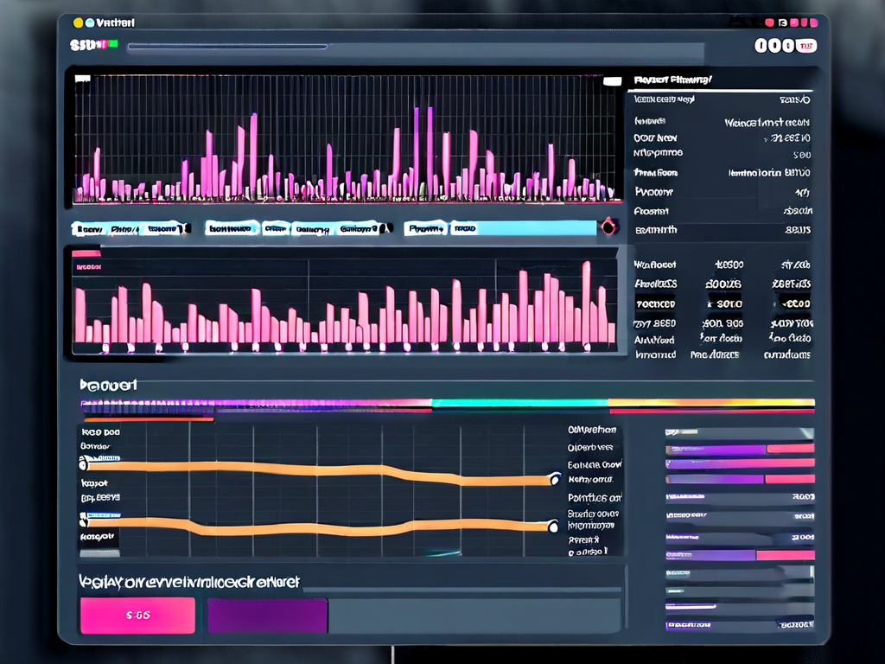Viewport: 885px width, 664px height.
Task: Select the first tab below the upper chart
Action: [x=87, y=229]
